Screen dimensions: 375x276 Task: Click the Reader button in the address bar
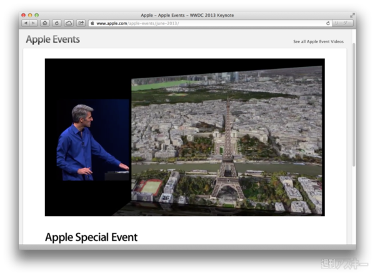click(342, 23)
